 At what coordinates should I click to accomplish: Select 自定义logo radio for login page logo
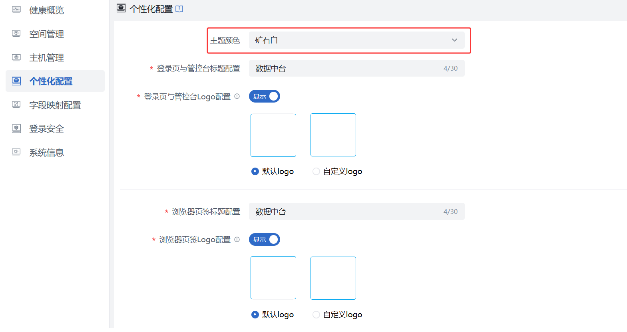316,172
